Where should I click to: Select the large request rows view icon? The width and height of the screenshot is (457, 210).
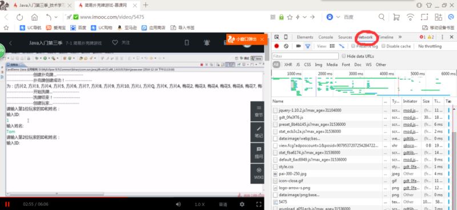click(x=332, y=46)
